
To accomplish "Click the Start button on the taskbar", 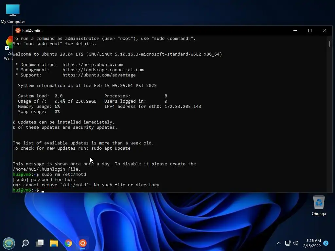I will click(x=9, y=243).
